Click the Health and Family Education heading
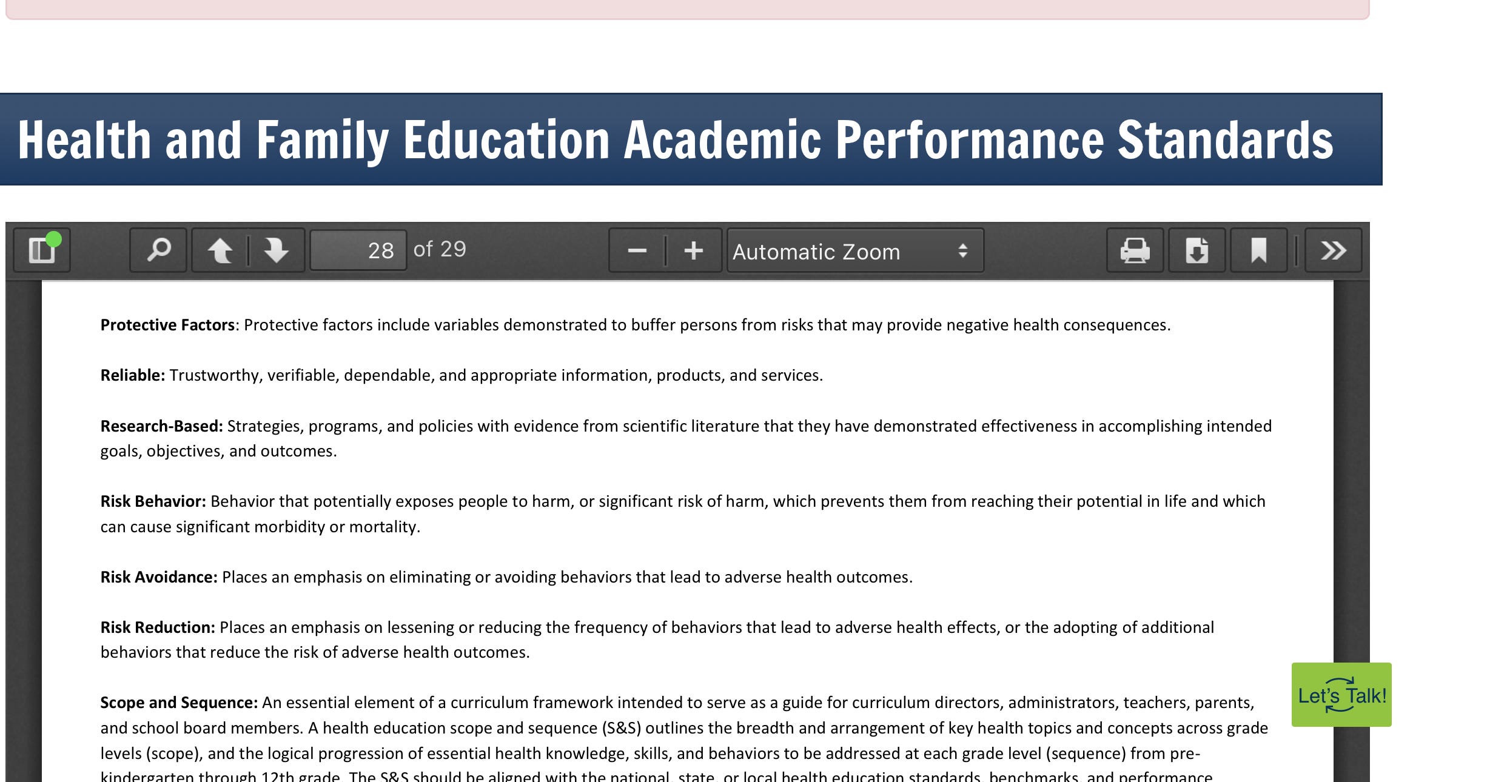Screen dimensions: 1507x782 (x=676, y=140)
